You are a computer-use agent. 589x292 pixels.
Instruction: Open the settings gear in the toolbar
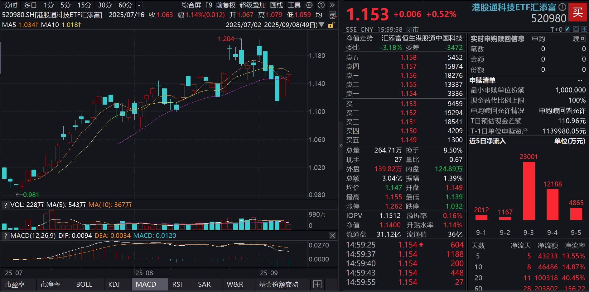point(309,5)
